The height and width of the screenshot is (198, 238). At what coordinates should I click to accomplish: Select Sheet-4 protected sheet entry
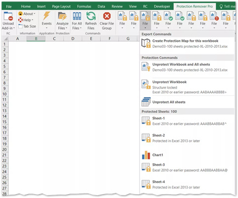point(188,184)
